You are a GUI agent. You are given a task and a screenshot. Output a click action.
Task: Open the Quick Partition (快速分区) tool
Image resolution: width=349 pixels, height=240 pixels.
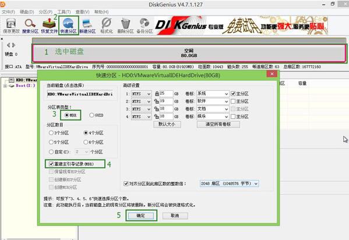pos(68,26)
